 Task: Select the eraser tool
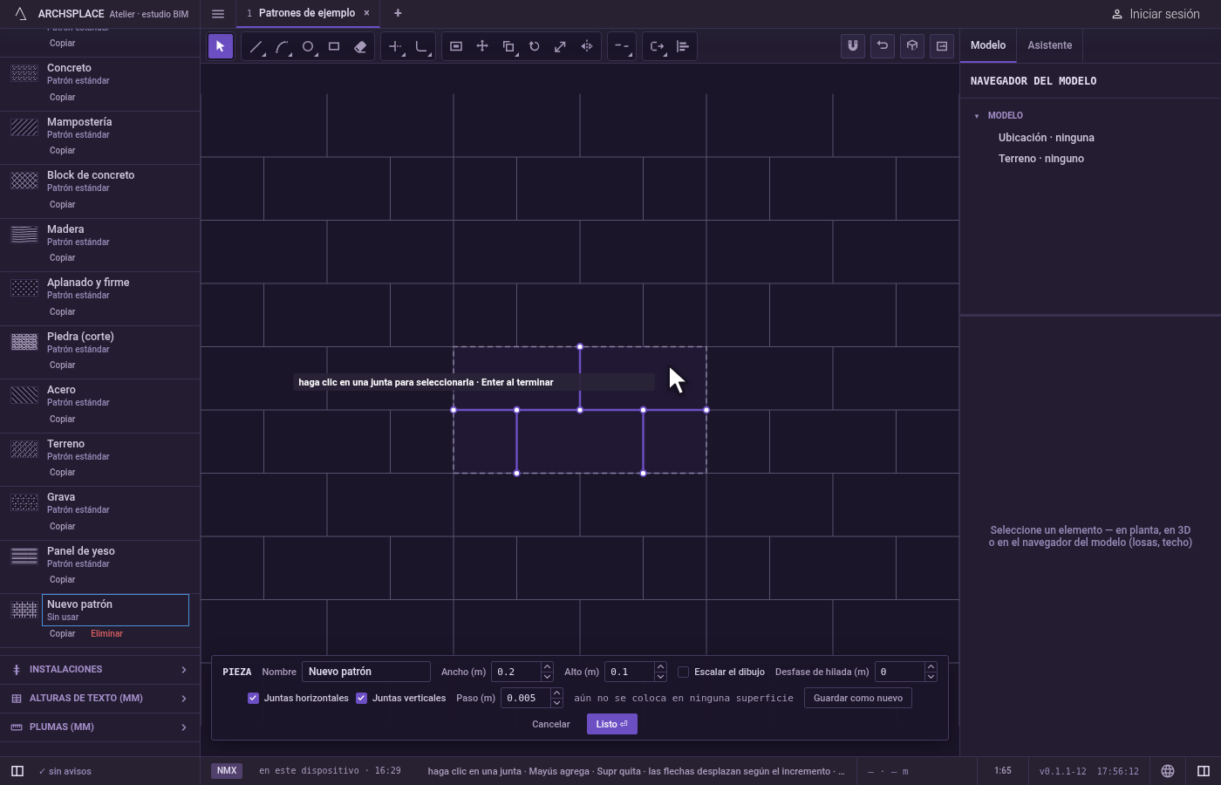[x=360, y=46]
